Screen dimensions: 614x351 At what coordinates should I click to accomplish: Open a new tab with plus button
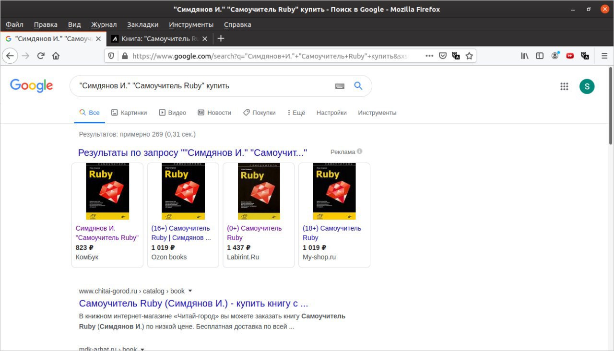(x=221, y=38)
